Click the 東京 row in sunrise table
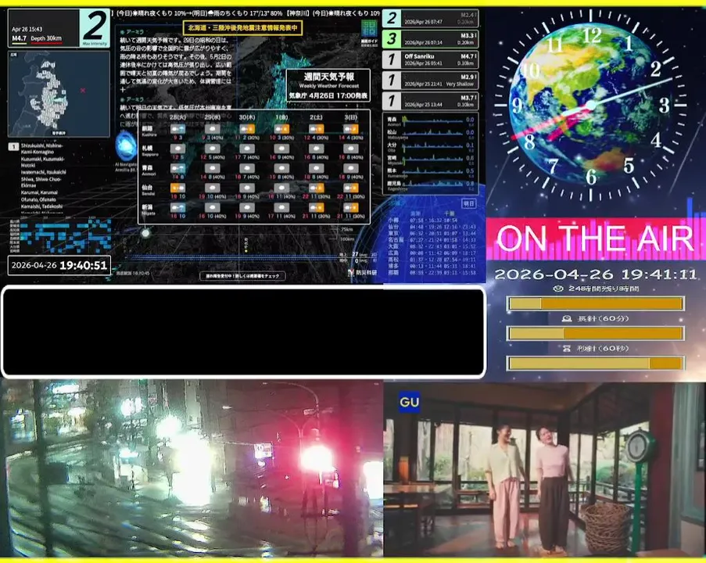This screenshot has height=563, width=706. click(432, 233)
